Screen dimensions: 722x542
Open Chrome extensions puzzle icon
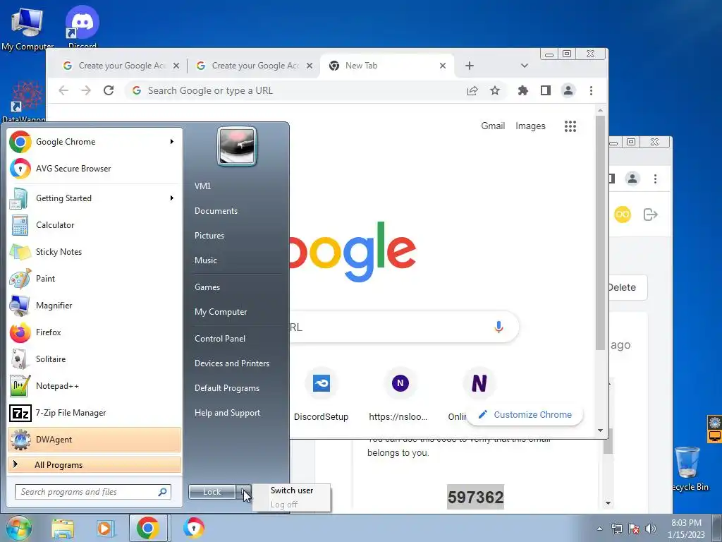click(x=522, y=90)
